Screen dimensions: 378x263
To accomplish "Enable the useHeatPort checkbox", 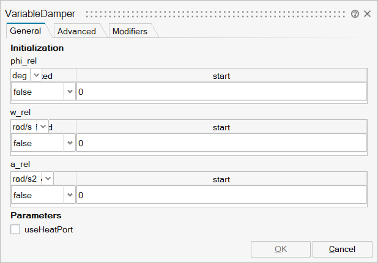I will tap(15, 229).
